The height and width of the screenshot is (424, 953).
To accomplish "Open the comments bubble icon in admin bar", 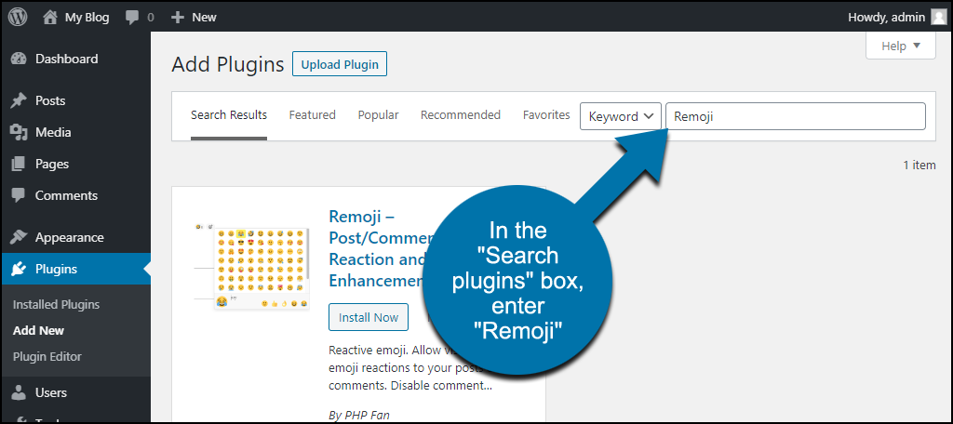I will pos(132,18).
